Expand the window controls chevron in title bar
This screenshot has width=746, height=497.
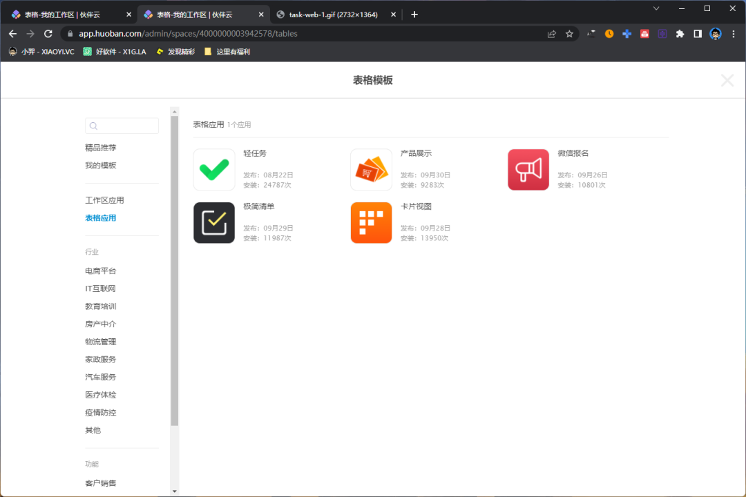click(655, 8)
